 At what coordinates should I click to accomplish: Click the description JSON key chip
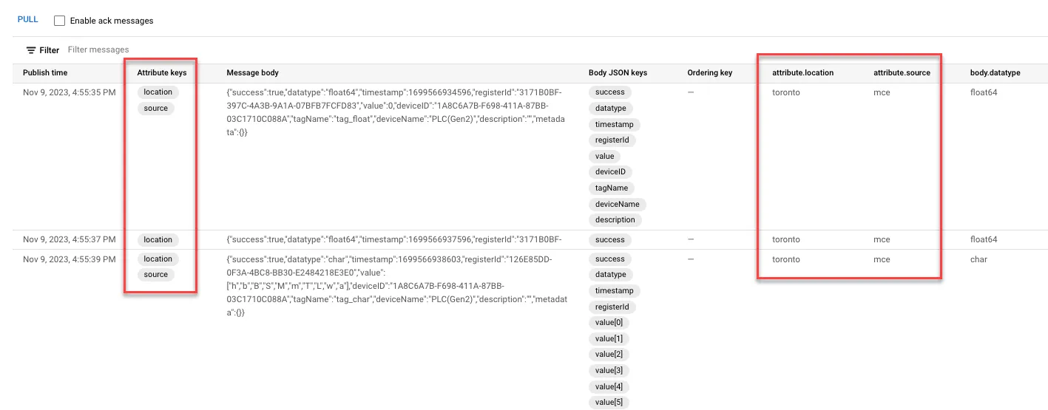pyautogui.click(x=615, y=219)
